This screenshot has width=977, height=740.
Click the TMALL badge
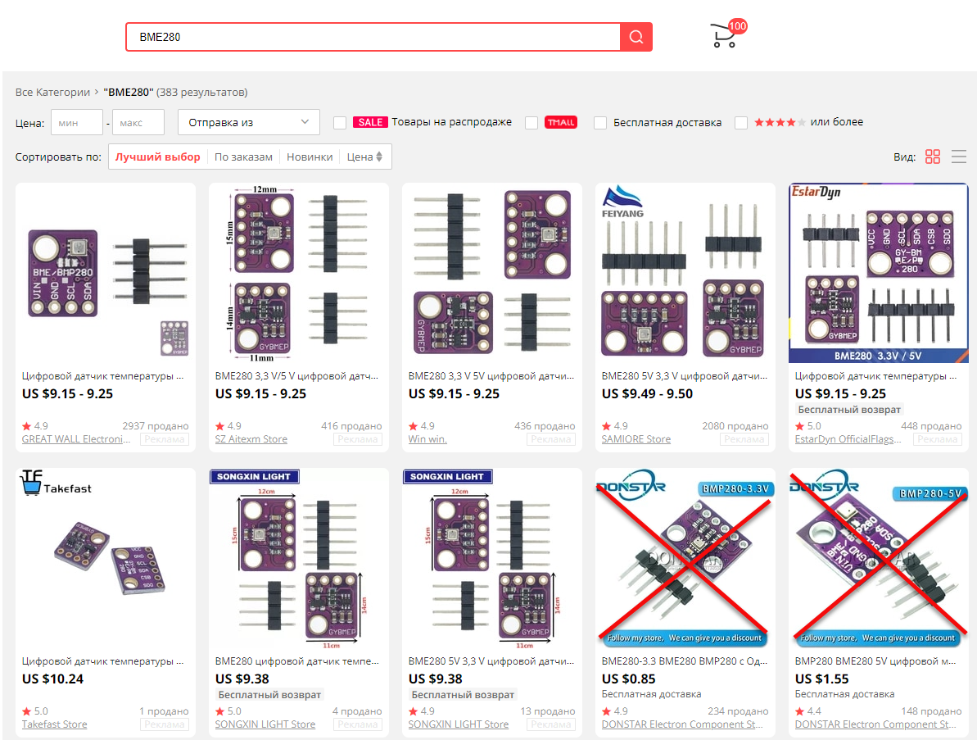[561, 122]
